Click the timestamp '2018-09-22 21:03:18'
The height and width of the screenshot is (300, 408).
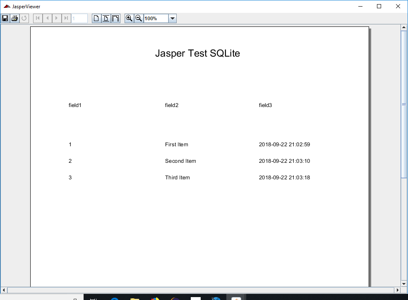(284, 178)
